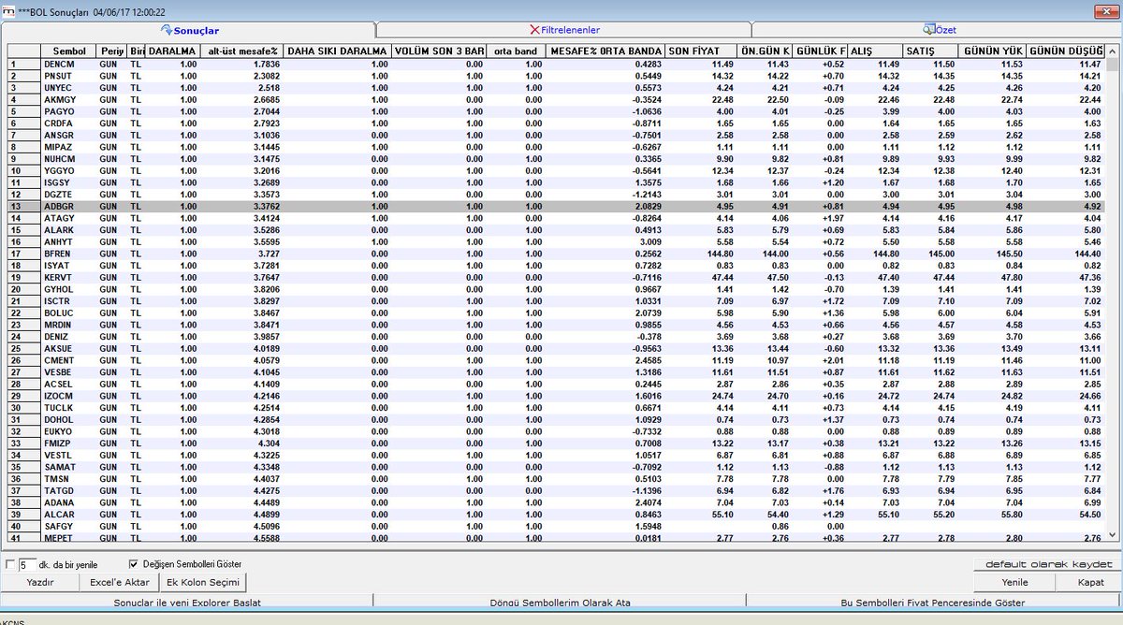Click the +2.01 daily change for CMENT
The height and width of the screenshot is (625, 1123).
pos(833,360)
